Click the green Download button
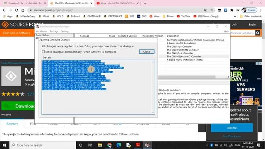Viewport: 265px width, 149px height. (18, 106)
